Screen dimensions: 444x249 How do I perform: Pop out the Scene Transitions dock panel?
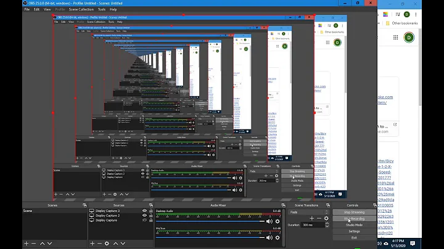tap(328, 205)
